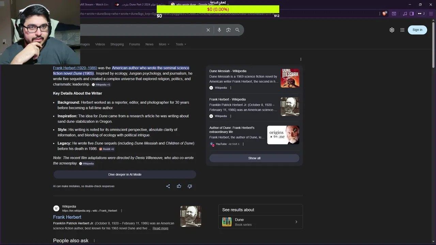Viewport: 436px width, 245px height.
Task: Click the Dune book series cover icon
Action: (227, 222)
